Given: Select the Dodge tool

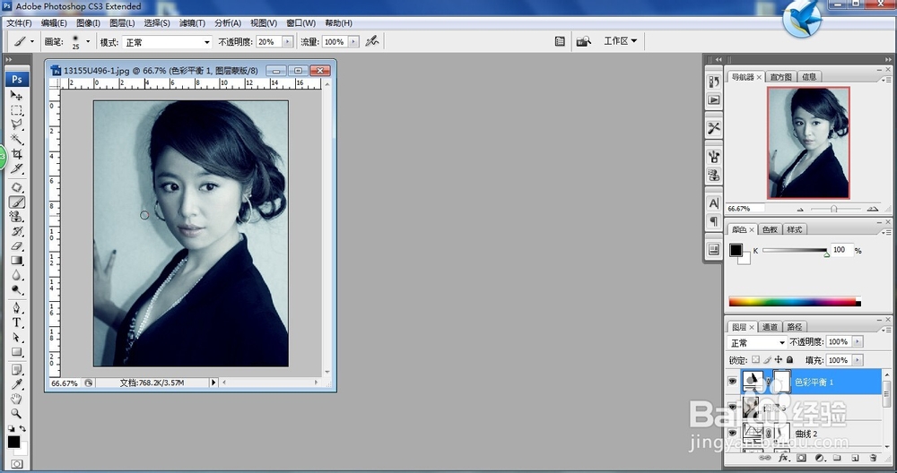Looking at the screenshot, I should [x=16, y=289].
